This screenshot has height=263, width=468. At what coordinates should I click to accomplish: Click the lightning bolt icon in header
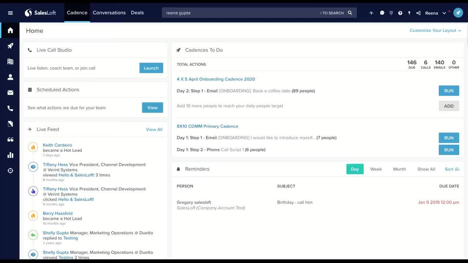point(409,13)
